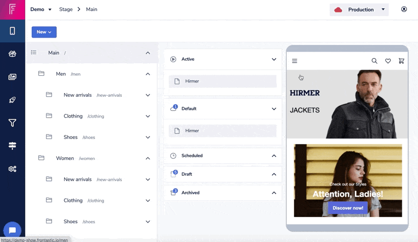Collapse the Main tree node
This screenshot has height=242, width=418.
(x=148, y=53)
